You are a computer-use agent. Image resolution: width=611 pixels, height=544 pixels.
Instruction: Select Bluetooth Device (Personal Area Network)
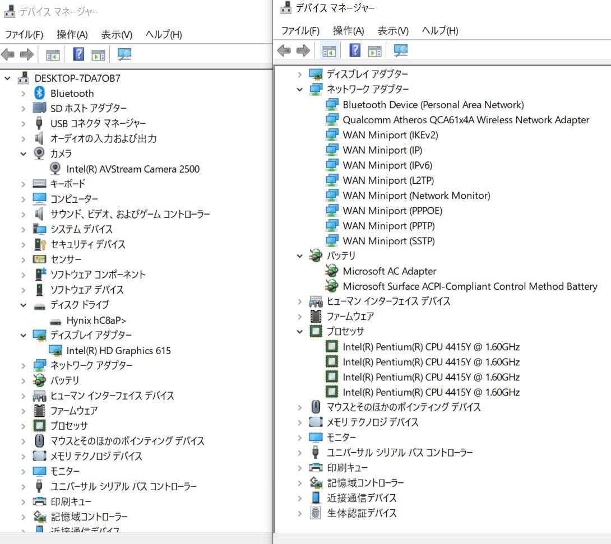(x=433, y=104)
